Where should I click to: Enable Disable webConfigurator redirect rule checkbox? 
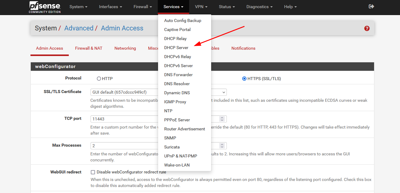93,172
